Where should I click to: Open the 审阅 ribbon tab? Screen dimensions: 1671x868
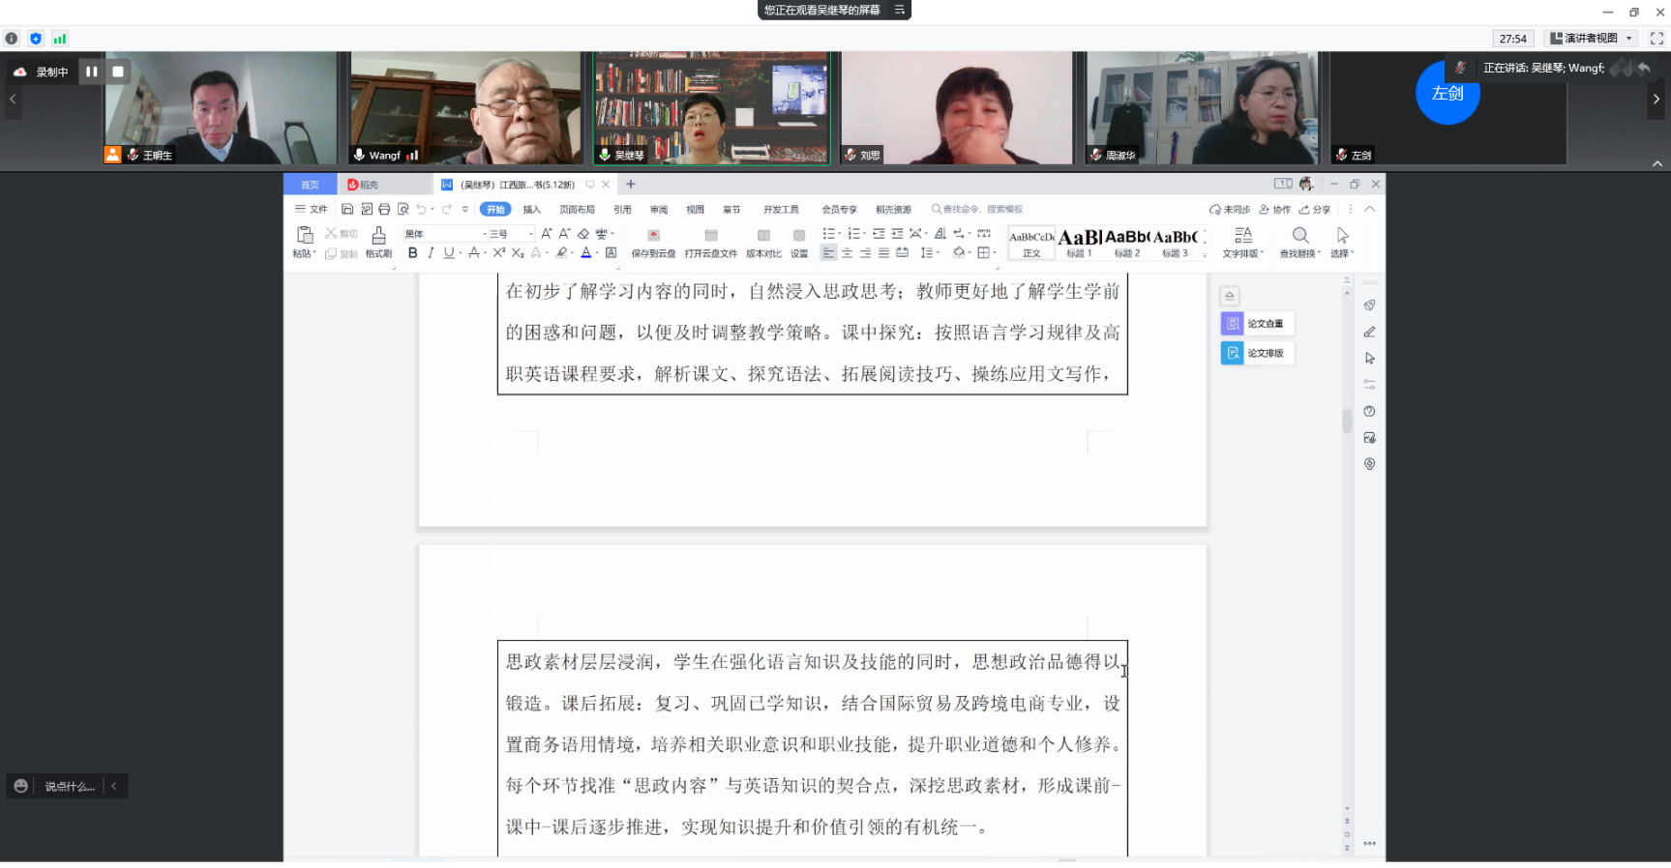[x=659, y=210]
